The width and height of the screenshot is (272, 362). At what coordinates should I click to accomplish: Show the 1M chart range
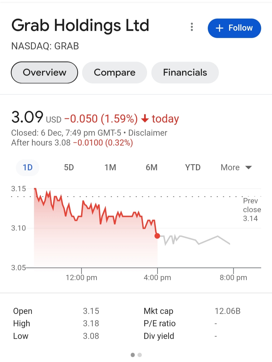(x=110, y=167)
